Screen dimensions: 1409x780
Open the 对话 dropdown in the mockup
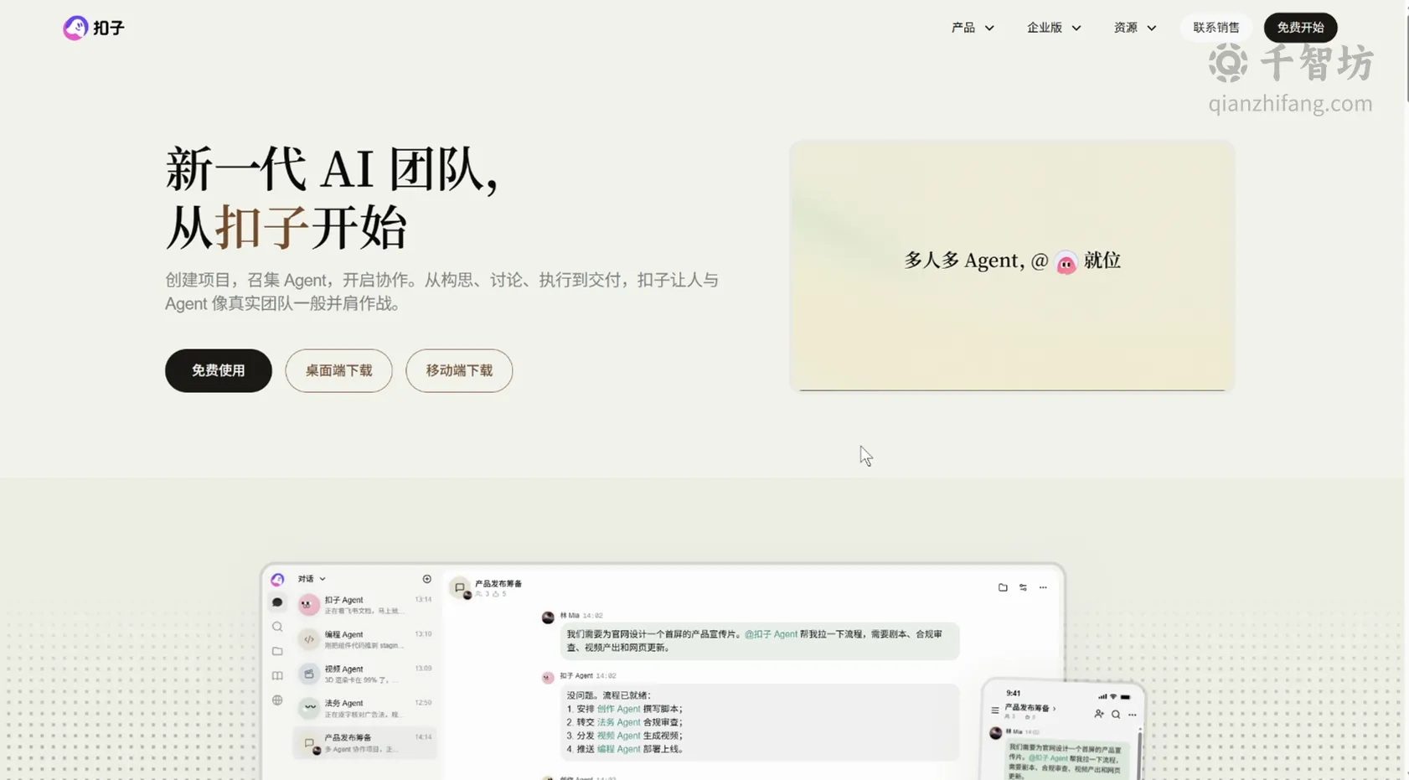click(312, 579)
